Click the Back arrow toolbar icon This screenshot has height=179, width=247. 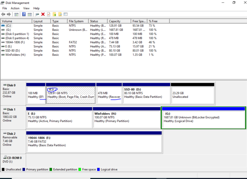point(3,14)
